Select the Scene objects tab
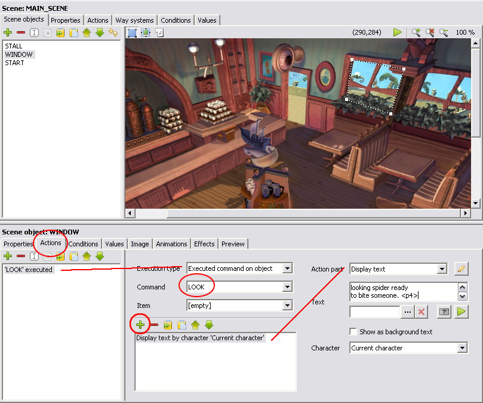The width and height of the screenshot is (483, 403). [24, 20]
